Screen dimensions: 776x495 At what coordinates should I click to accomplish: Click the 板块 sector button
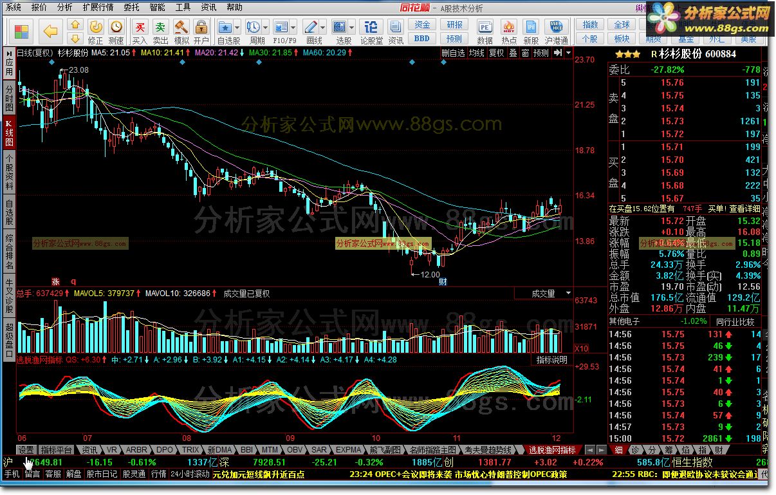[622, 38]
